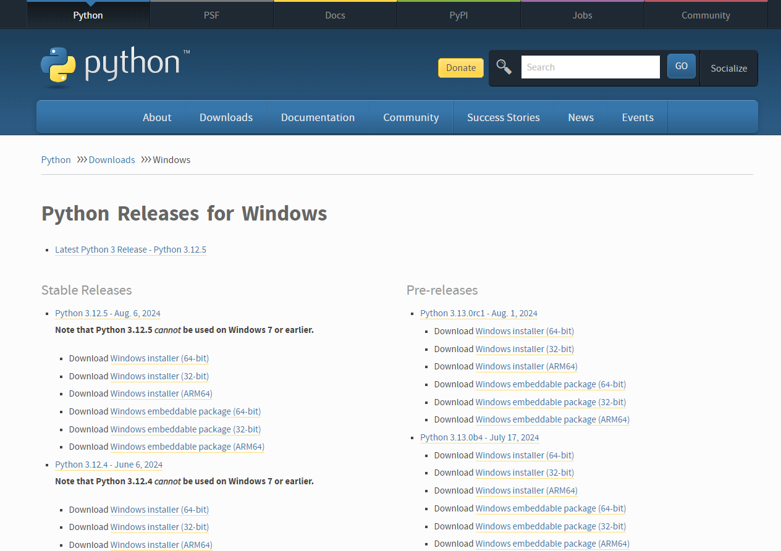The image size is (781, 551).
Task: Download Python 3.13.0b4 embeddable package (32-bit)
Action: (551, 526)
